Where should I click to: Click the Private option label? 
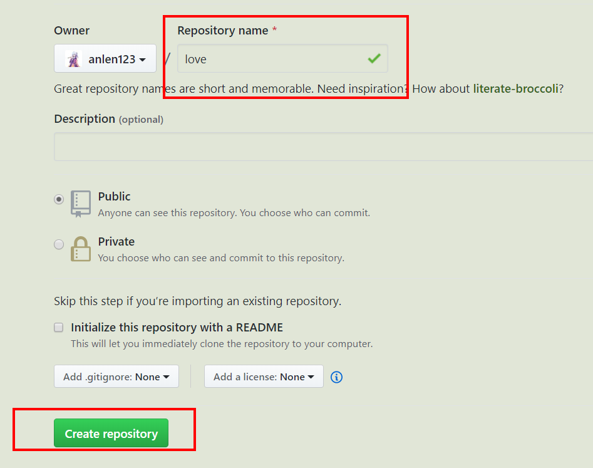116,241
